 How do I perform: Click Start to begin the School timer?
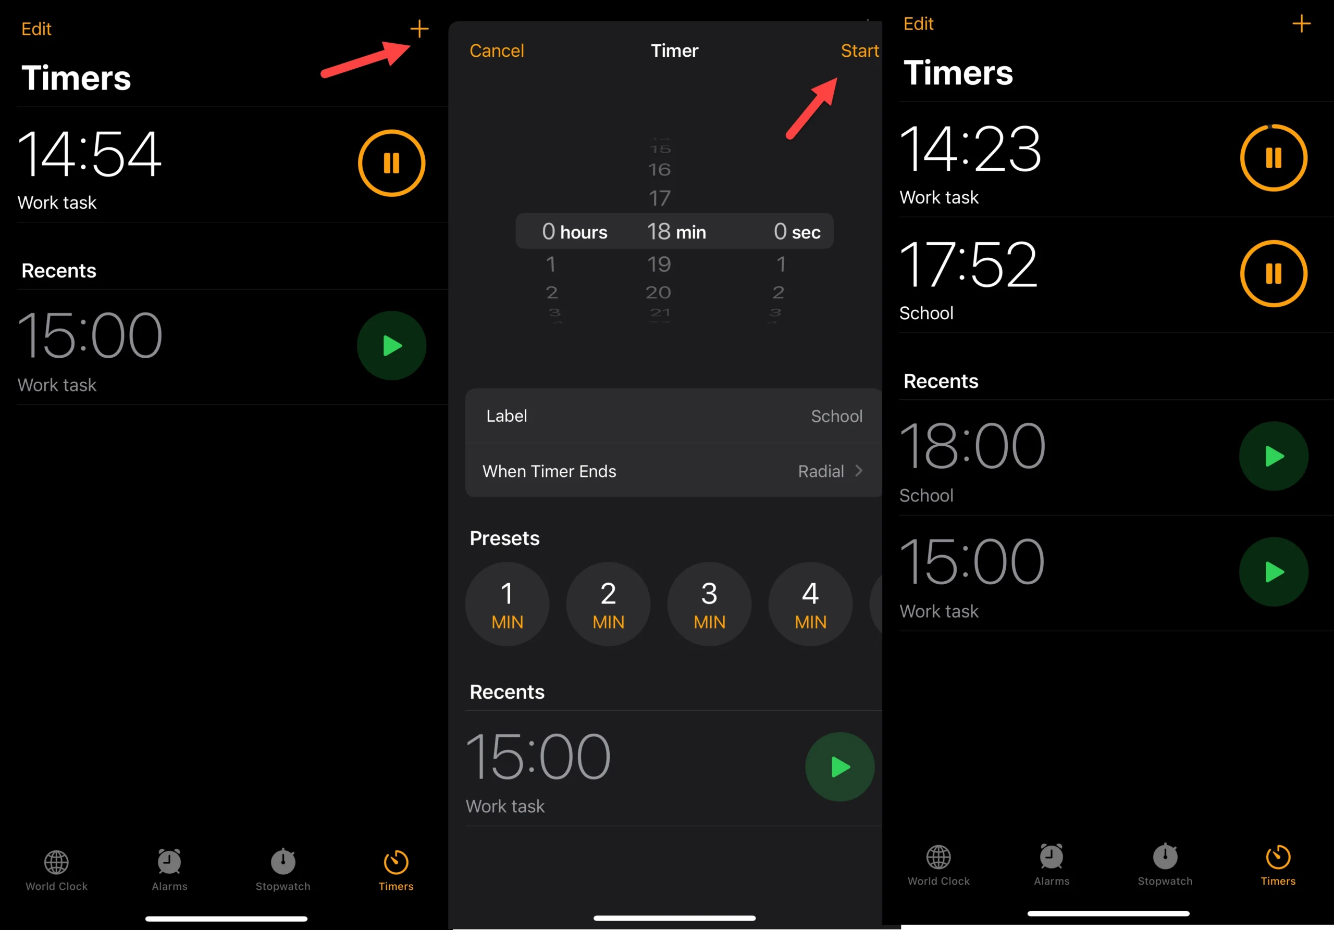(x=858, y=48)
